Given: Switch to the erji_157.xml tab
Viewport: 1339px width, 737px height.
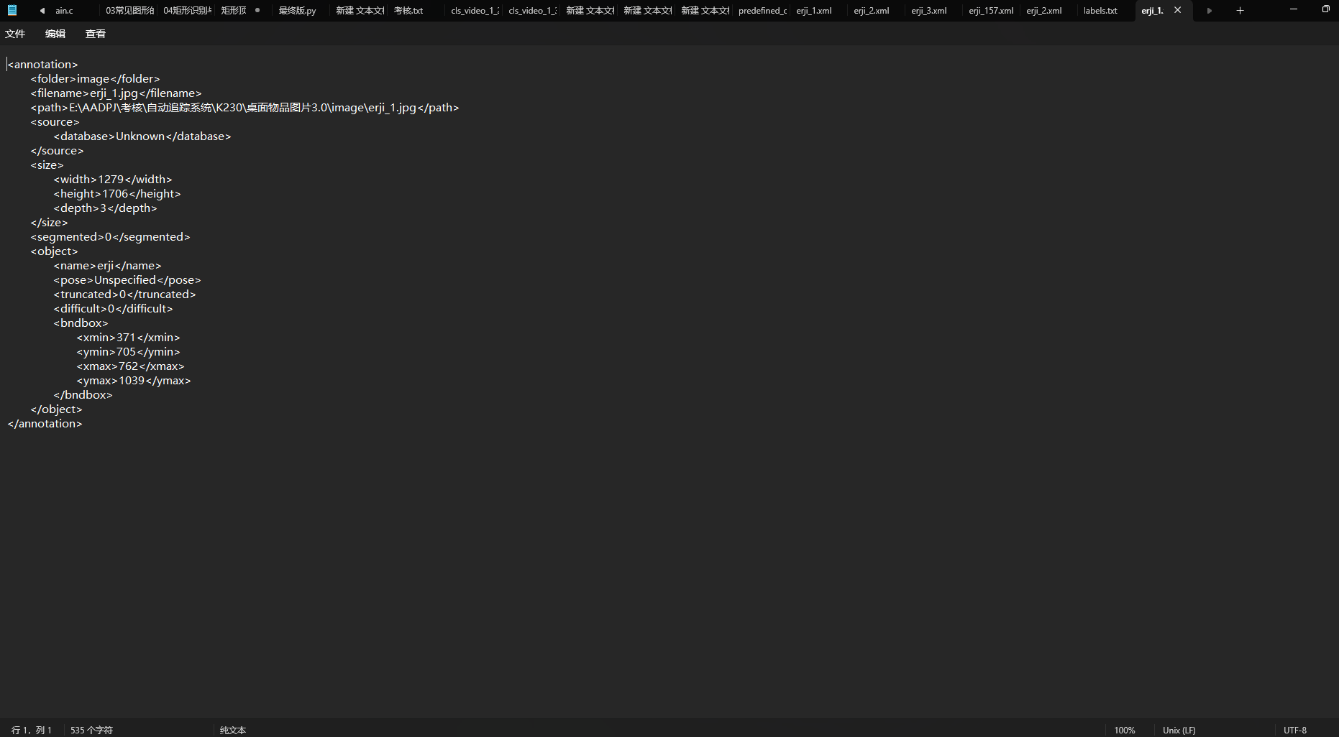Looking at the screenshot, I should (990, 11).
